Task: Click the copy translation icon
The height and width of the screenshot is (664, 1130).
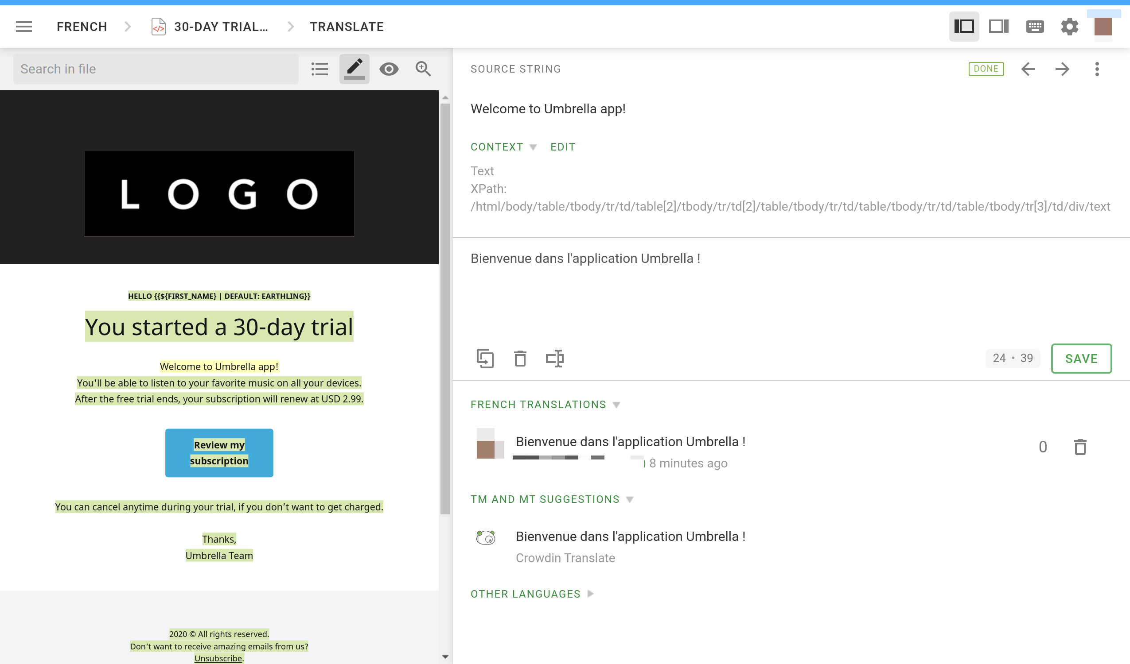Action: click(x=485, y=358)
